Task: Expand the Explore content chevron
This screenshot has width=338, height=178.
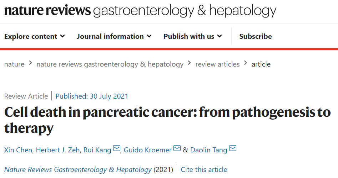Action: coord(63,36)
